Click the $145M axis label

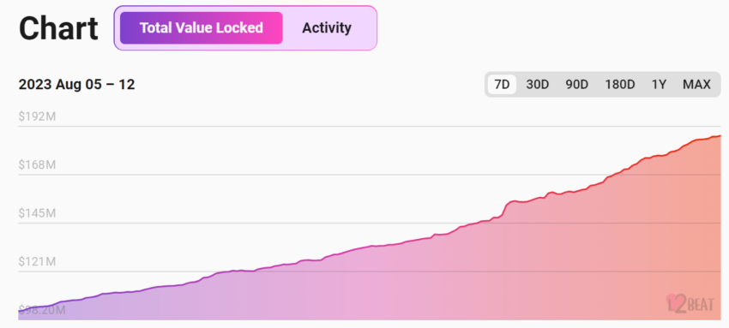click(x=37, y=213)
